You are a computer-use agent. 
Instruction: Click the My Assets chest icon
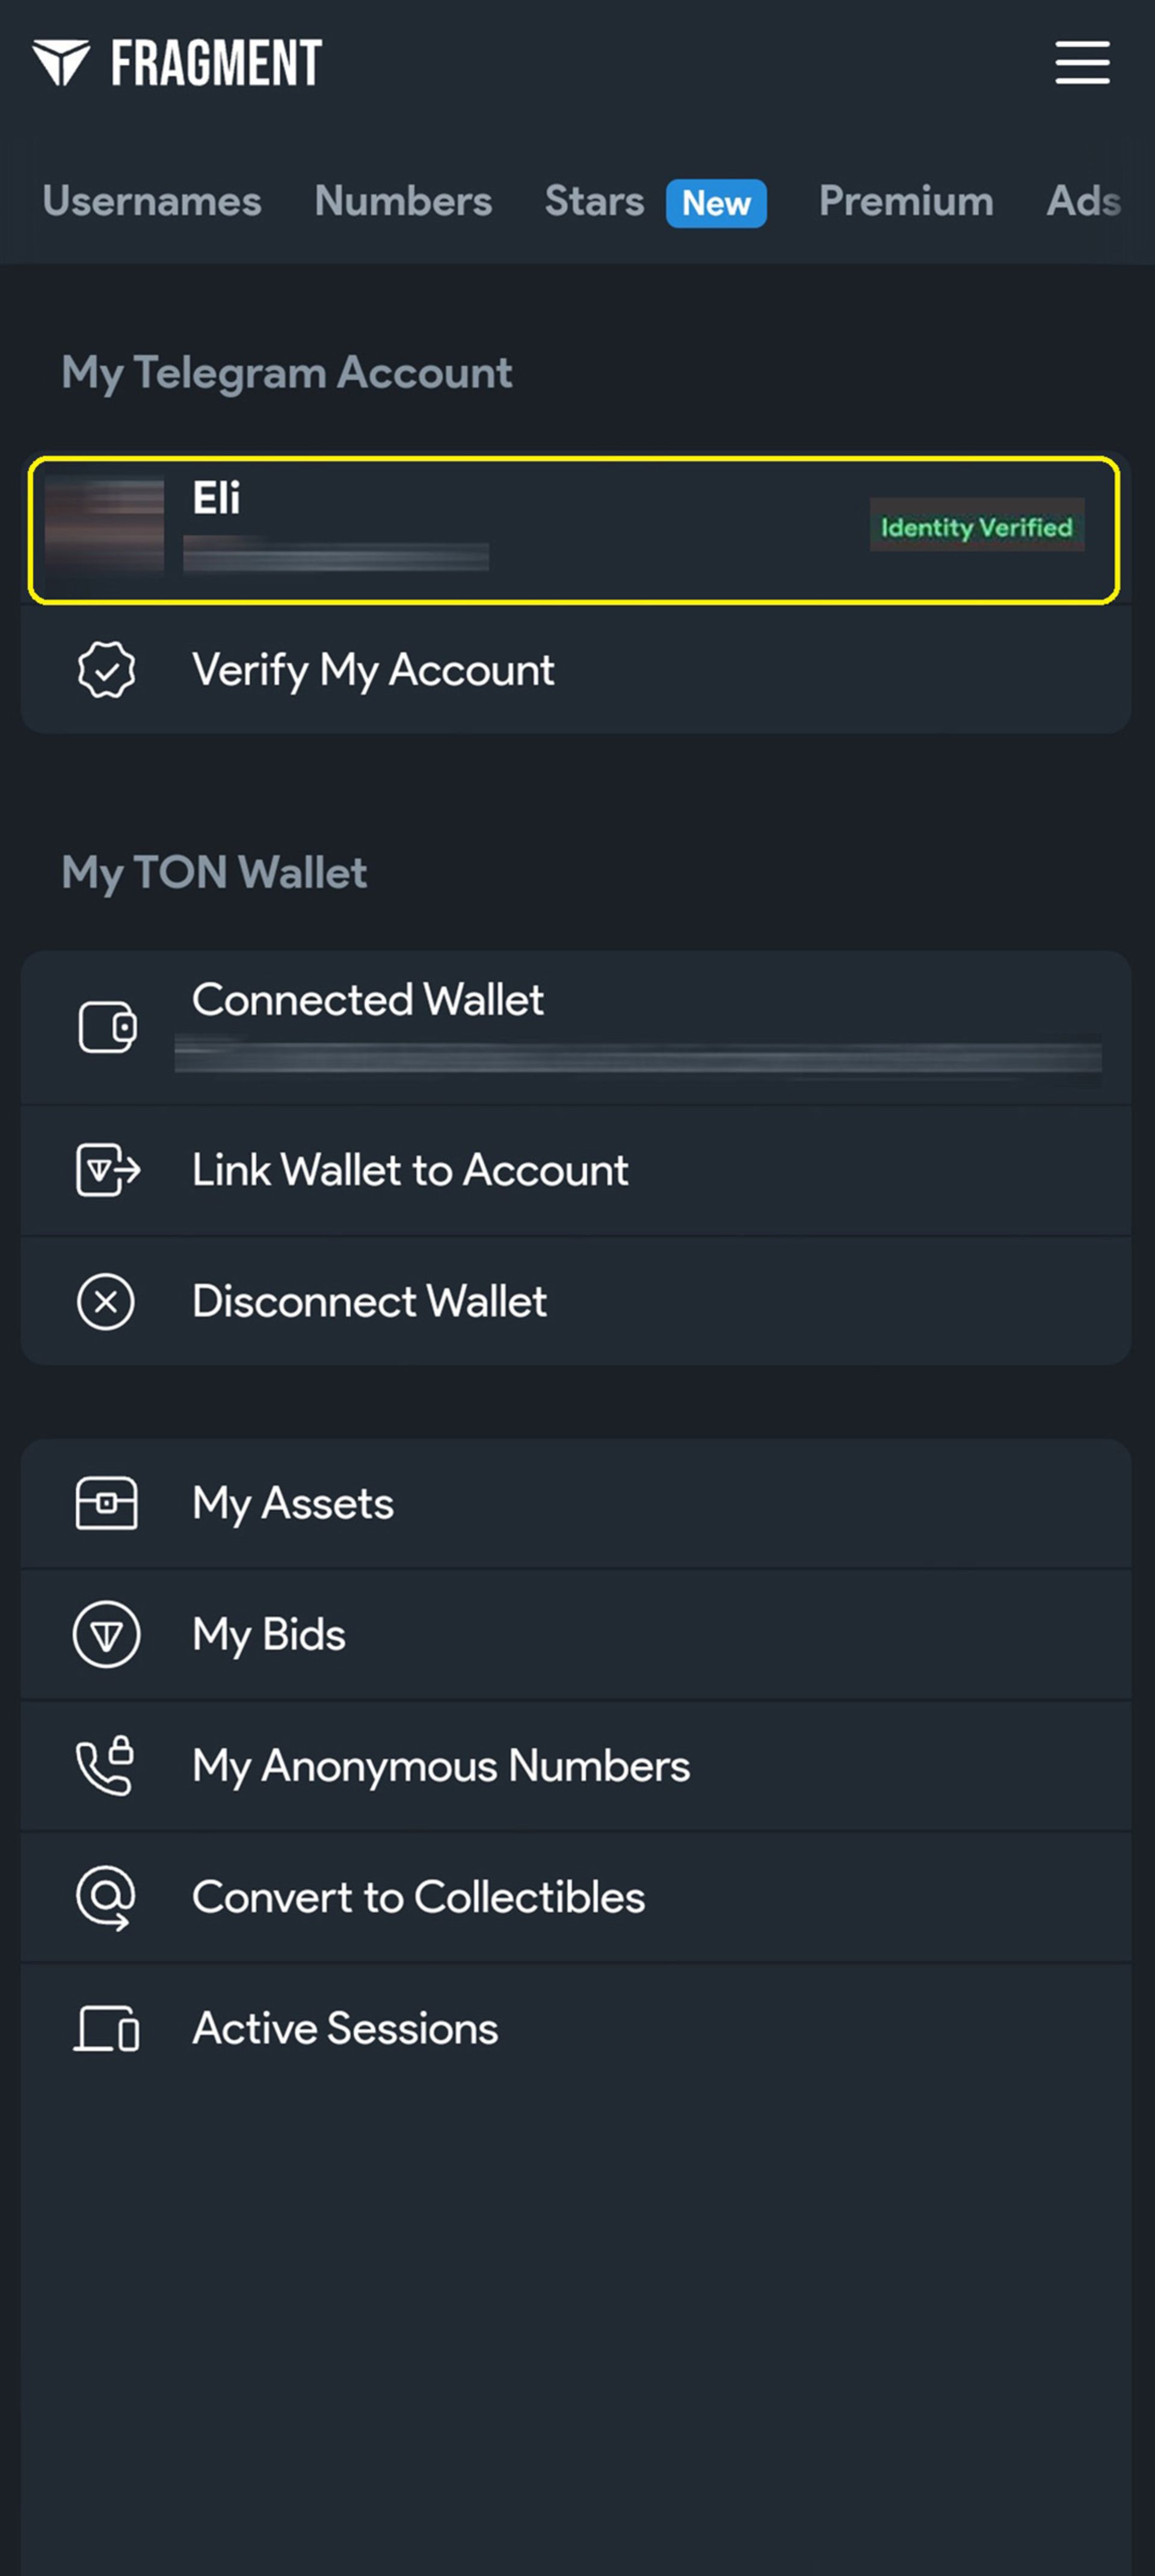coord(106,1503)
